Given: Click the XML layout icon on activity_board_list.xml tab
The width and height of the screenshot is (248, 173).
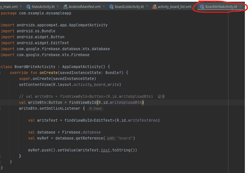Looking at the screenshot, I should point(155,7).
